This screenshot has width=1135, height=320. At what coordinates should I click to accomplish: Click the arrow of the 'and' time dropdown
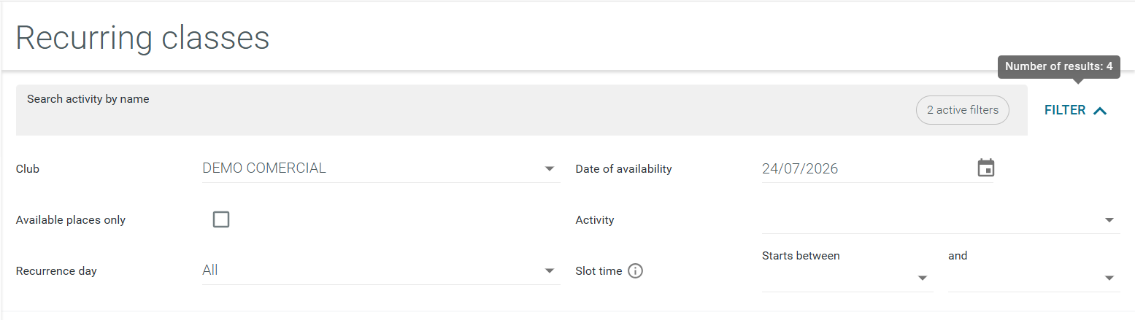(1109, 278)
